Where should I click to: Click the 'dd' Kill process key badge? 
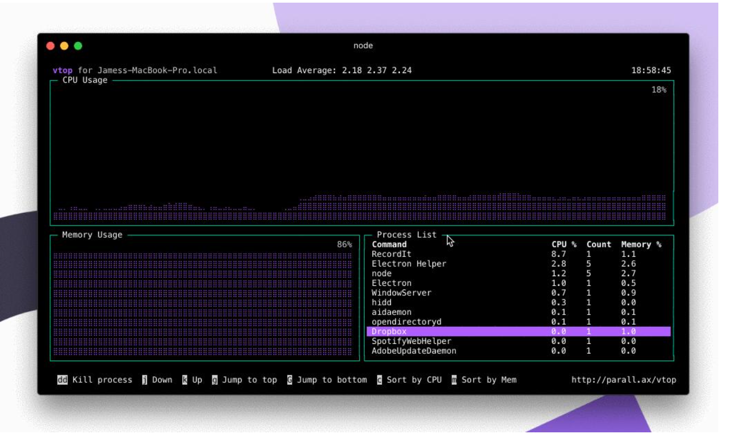(62, 380)
